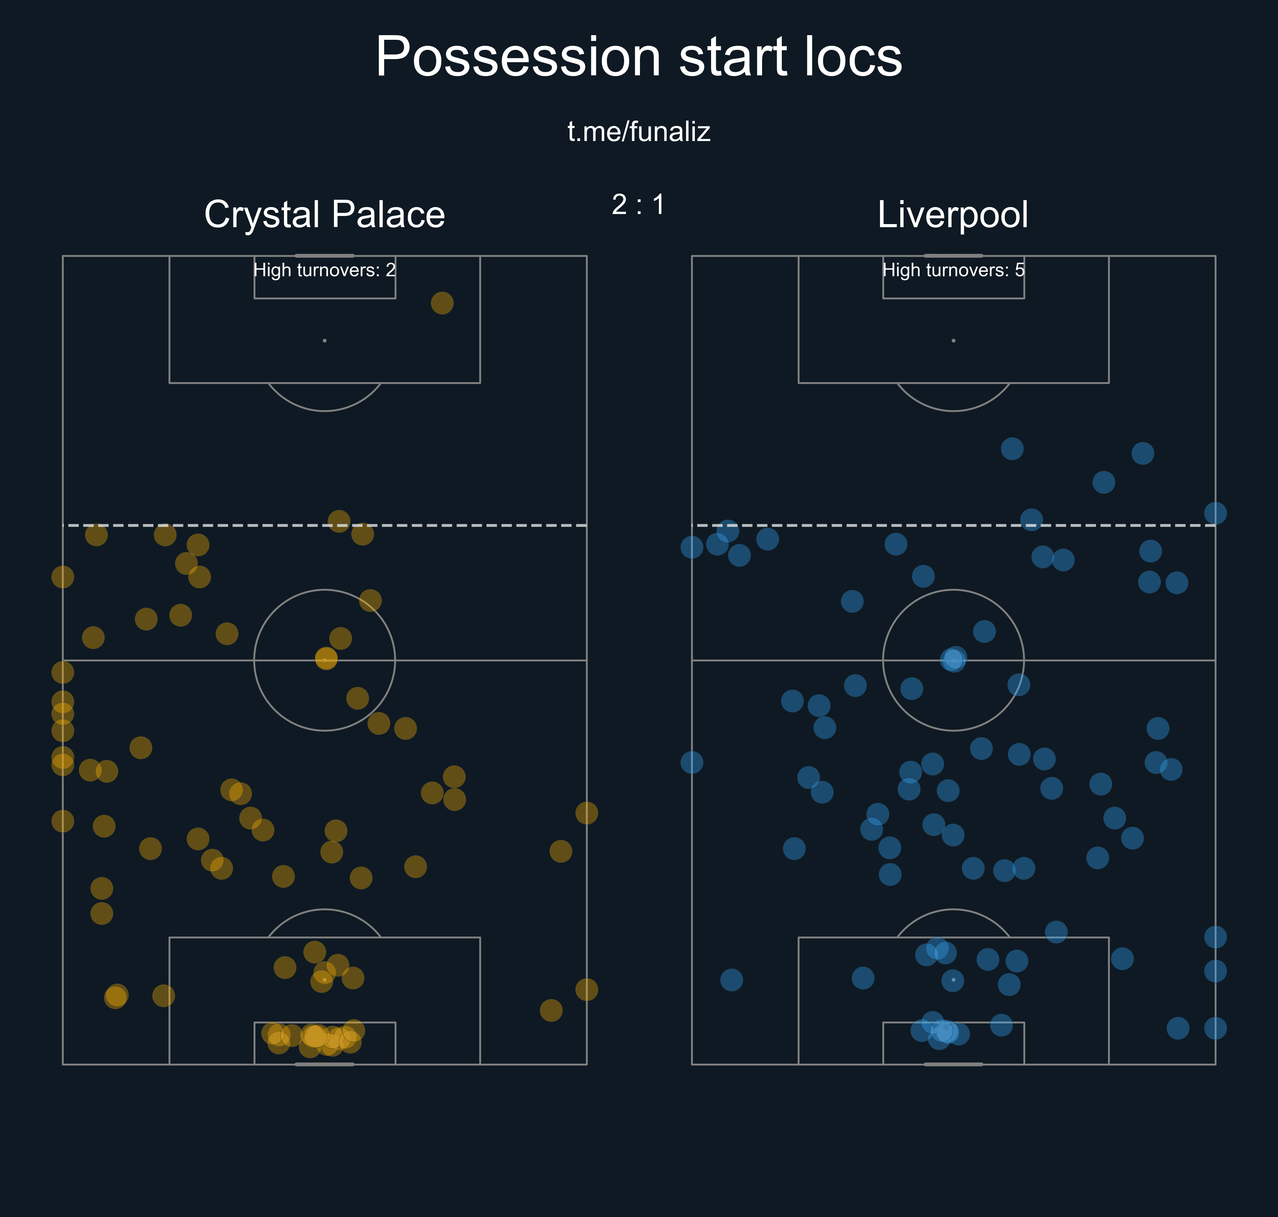The image size is (1278, 1217).
Task: Click the highest blue dot on Liverpool pitch
Action: click(x=1012, y=448)
